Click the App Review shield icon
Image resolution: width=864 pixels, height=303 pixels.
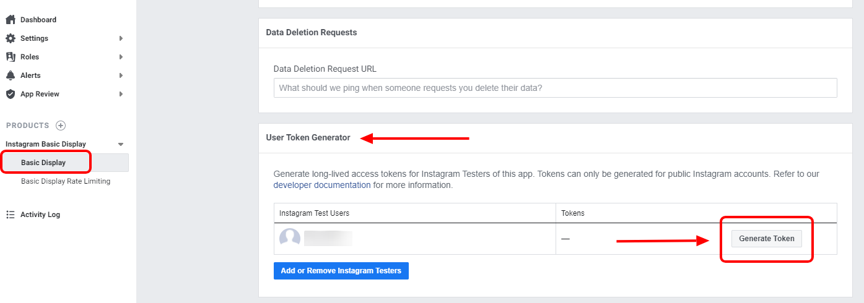tap(10, 94)
